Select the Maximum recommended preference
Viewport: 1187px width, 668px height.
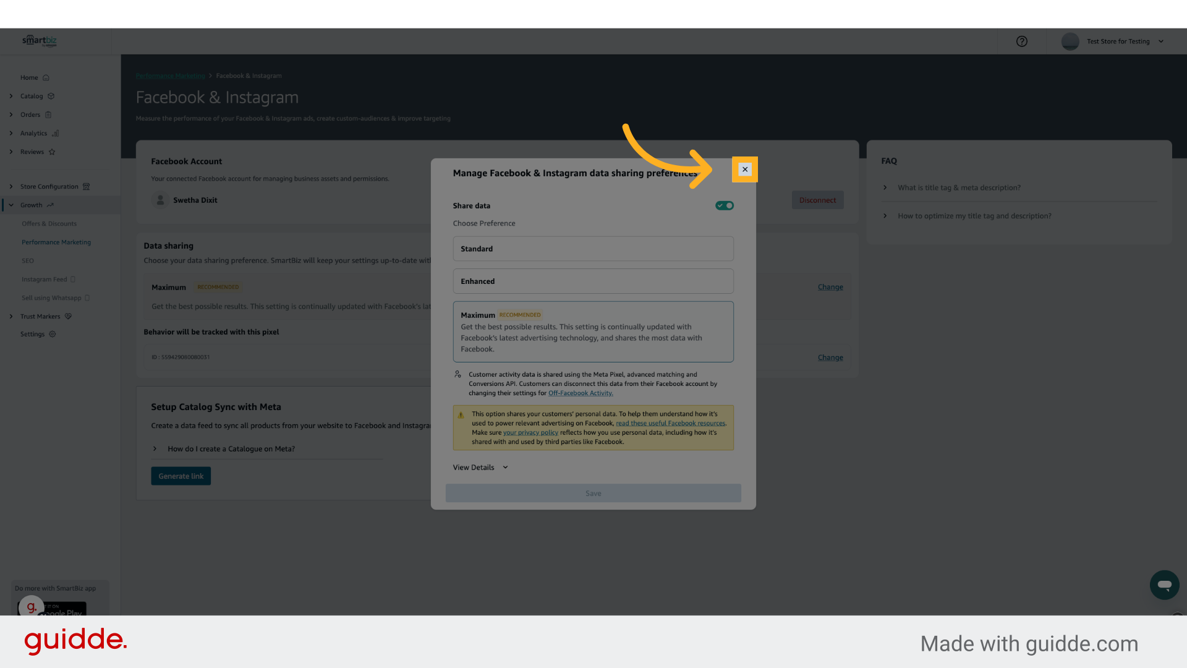tap(593, 332)
